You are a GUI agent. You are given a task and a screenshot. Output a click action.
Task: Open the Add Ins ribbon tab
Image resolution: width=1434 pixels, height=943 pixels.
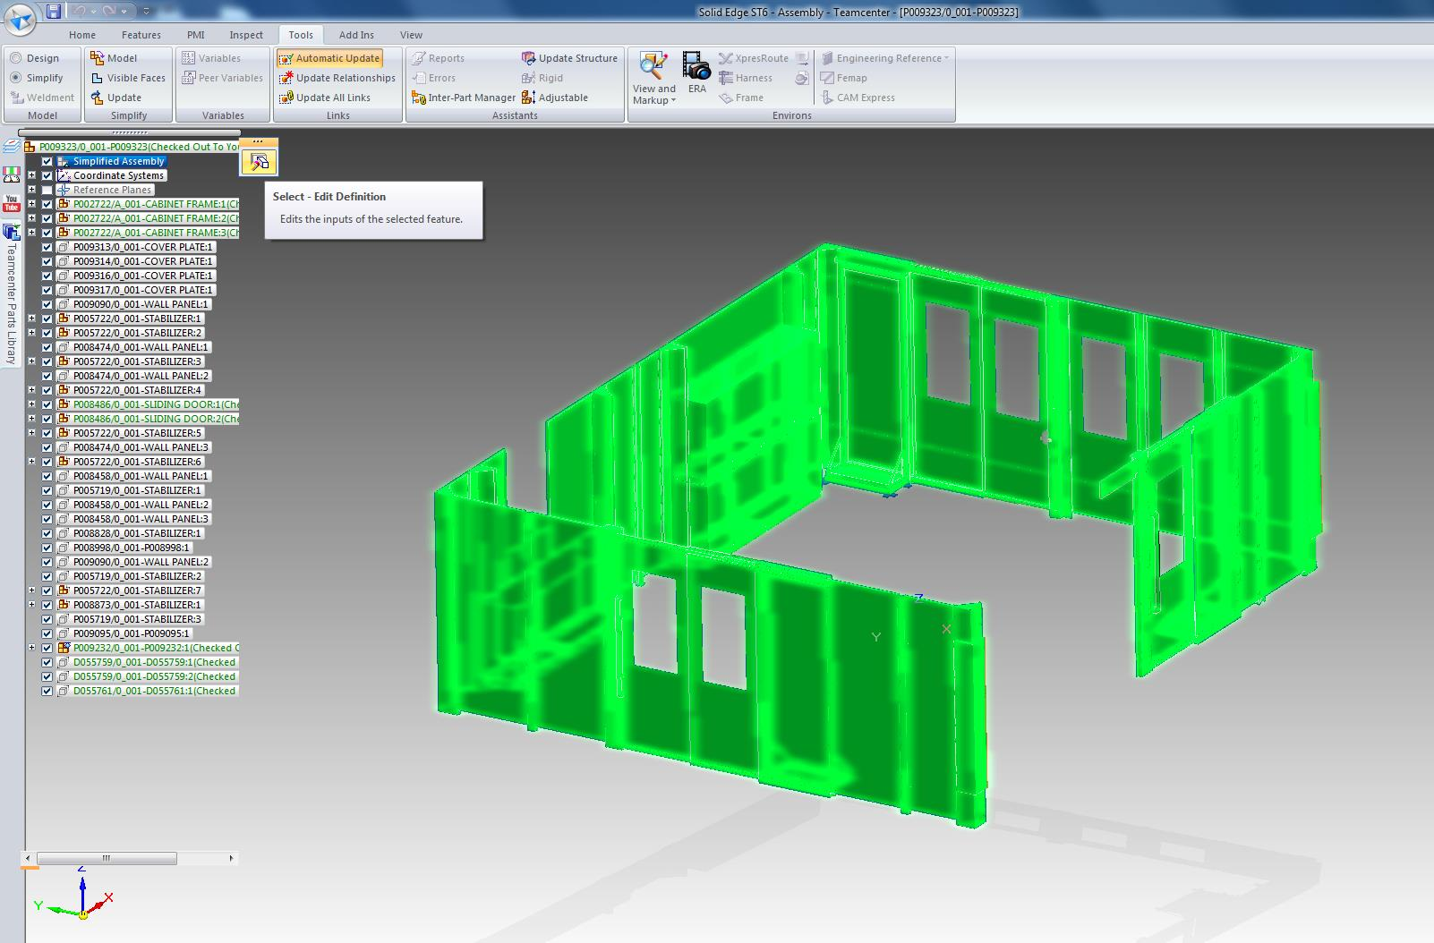pyautogui.click(x=356, y=35)
